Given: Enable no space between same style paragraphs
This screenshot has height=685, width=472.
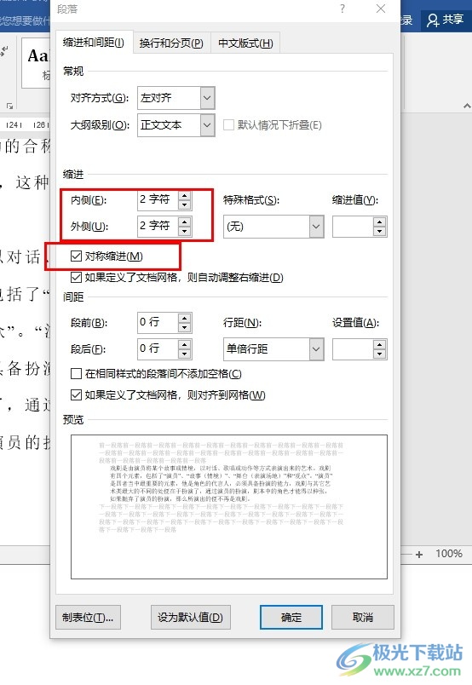Looking at the screenshot, I should [76, 373].
